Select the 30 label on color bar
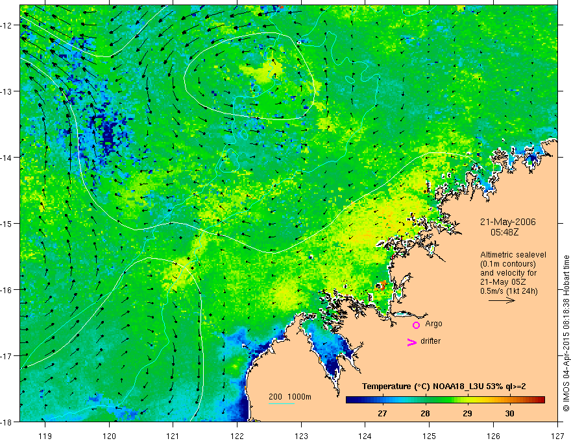 coord(509,413)
